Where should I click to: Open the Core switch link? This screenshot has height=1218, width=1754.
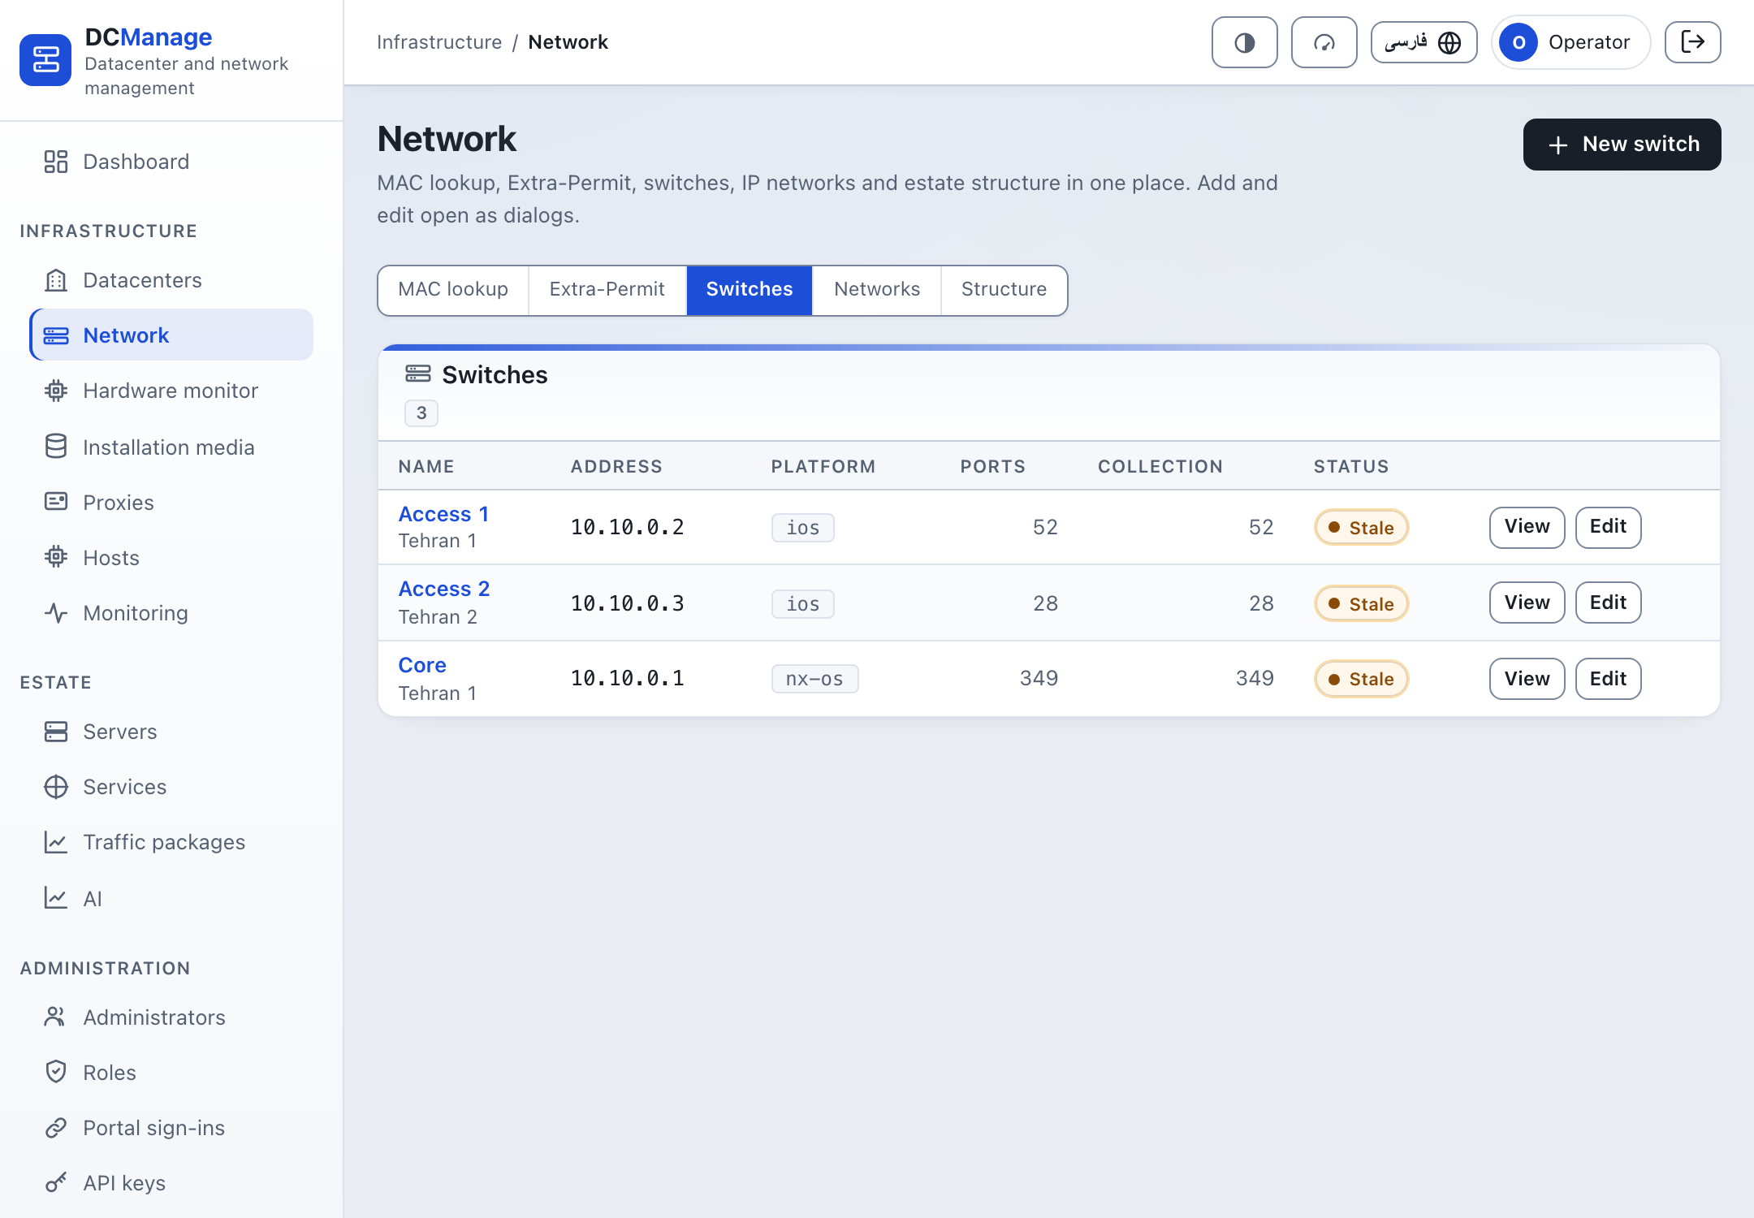point(422,665)
